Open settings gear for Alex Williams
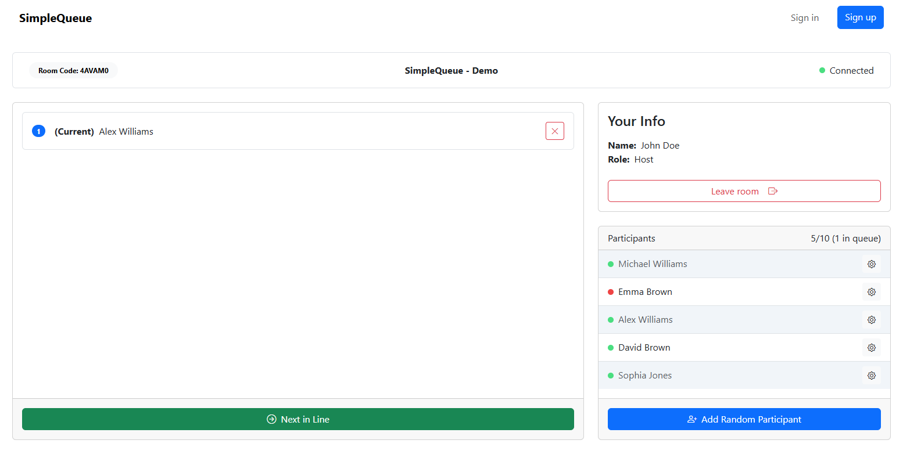The width and height of the screenshot is (903, 458). click(871, 319)
